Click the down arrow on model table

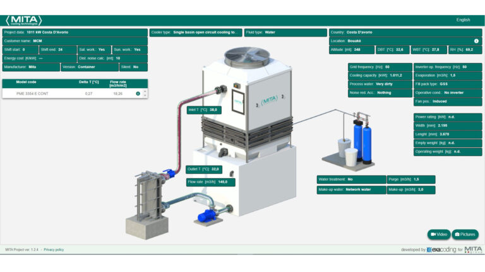[145, 96]
